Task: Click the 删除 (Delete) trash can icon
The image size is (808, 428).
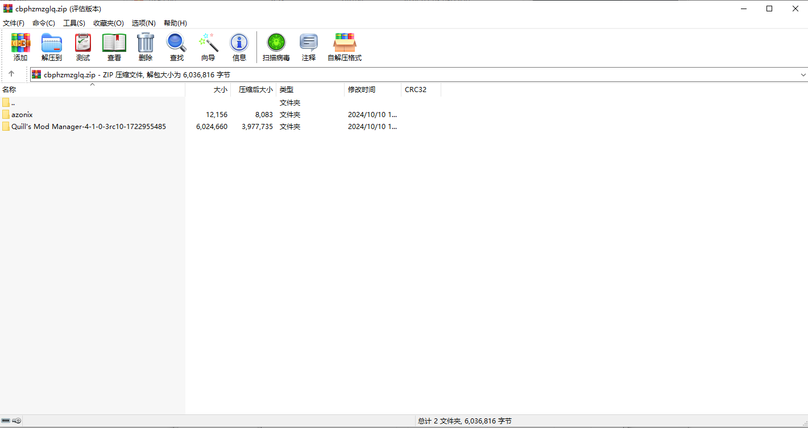Action: [x=146, y=43]
